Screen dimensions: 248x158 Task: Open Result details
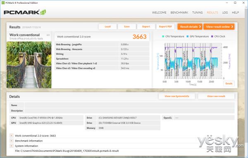(190, 27)
